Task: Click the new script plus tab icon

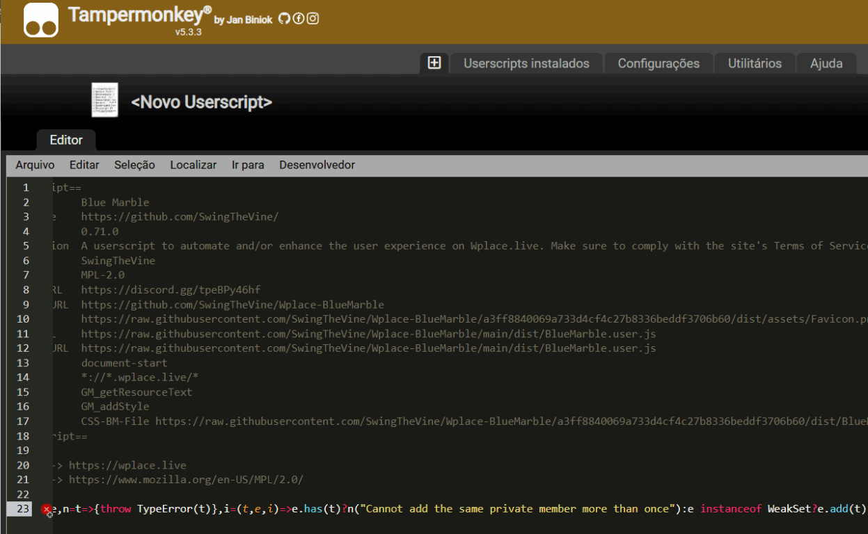Action: 434,63
